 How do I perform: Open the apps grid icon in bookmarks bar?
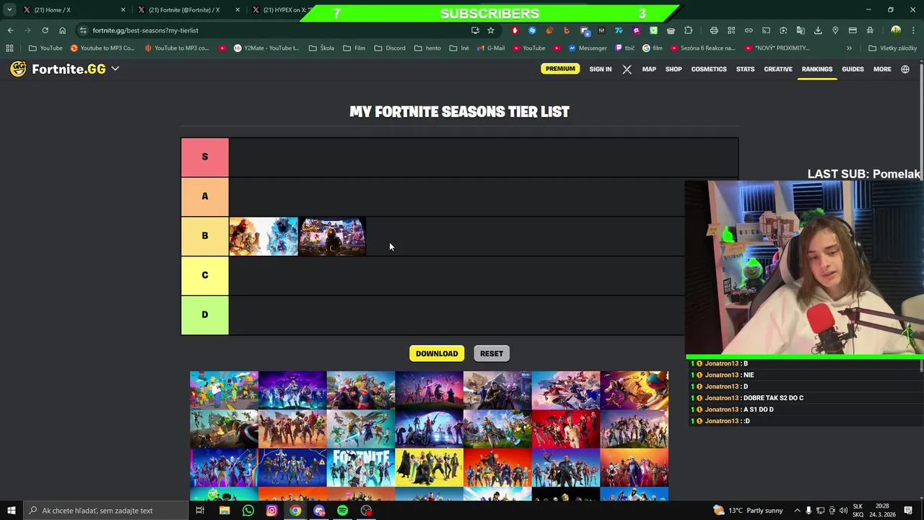point(9,48)
